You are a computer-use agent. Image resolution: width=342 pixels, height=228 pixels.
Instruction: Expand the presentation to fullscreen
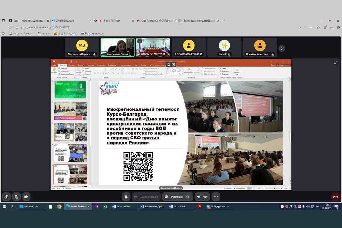tap(336, 62)
